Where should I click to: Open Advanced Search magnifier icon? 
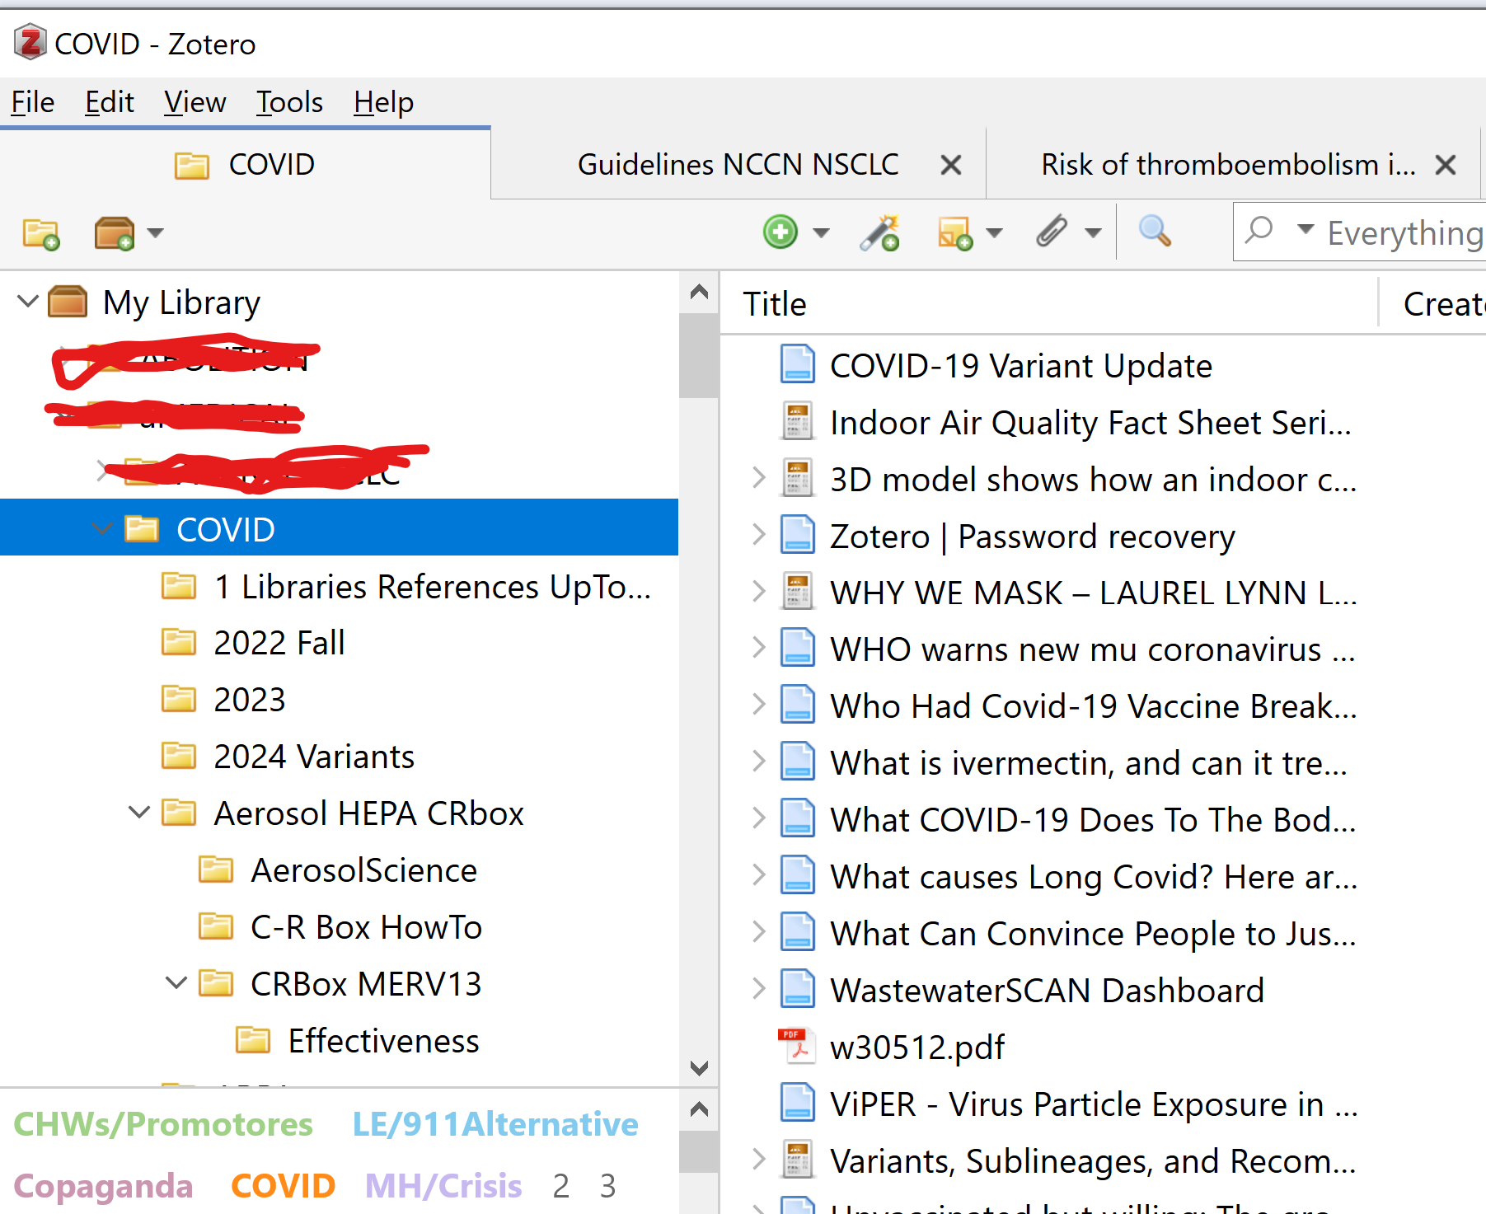tap(1155, 231)
